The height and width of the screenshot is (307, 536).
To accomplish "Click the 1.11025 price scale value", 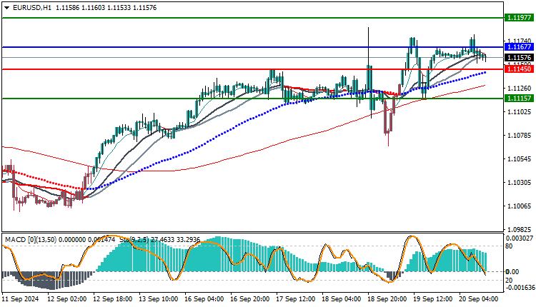I will pyautogui.click(x=520, y=111).
